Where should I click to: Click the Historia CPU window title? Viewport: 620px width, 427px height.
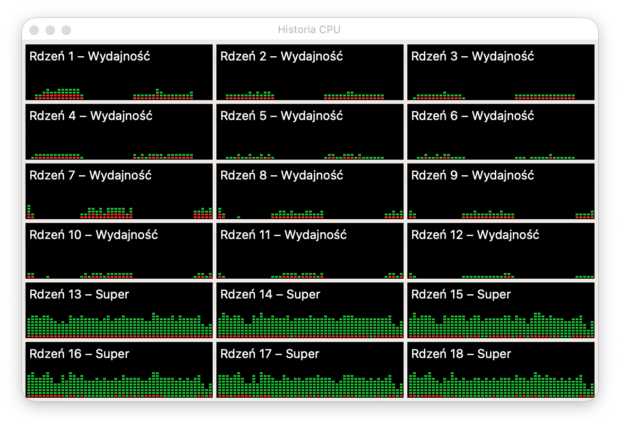[310, 30]
